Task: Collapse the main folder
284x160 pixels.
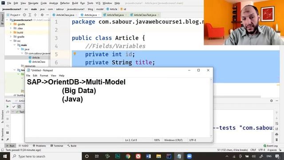Action: click(x=15, y=45)
